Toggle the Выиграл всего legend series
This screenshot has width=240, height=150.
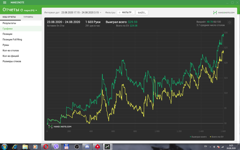coord(198,137)
